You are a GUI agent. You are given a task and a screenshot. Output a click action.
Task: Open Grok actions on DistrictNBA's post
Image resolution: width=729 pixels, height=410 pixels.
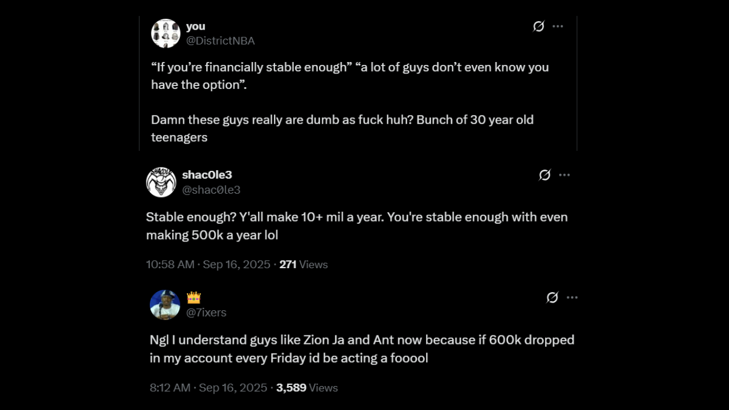pos(538,26)
